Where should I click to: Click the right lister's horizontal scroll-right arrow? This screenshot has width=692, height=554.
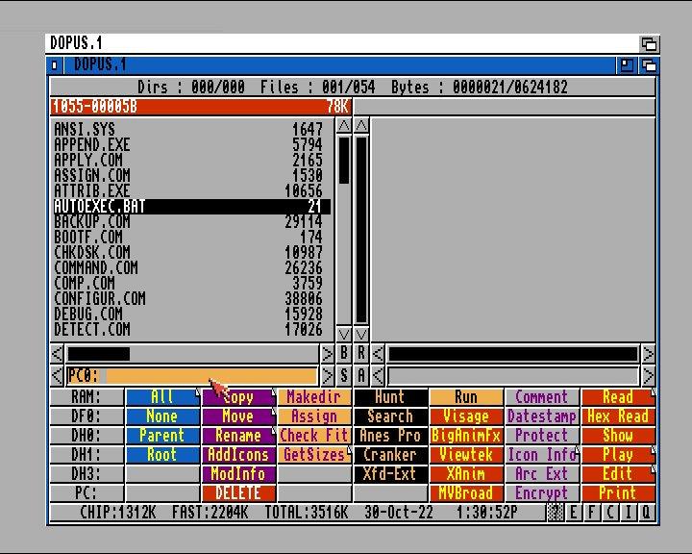pos(648,353)
